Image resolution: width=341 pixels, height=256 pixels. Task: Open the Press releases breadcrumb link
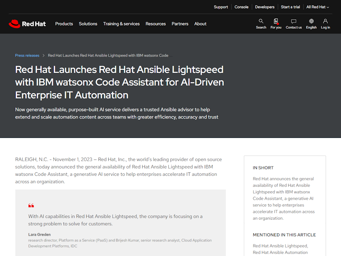click(x=27, y=55)
